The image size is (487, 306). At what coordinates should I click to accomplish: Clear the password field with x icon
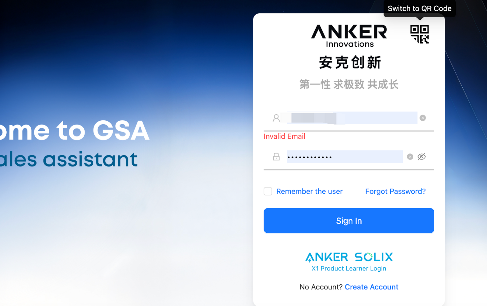(410, 157)
